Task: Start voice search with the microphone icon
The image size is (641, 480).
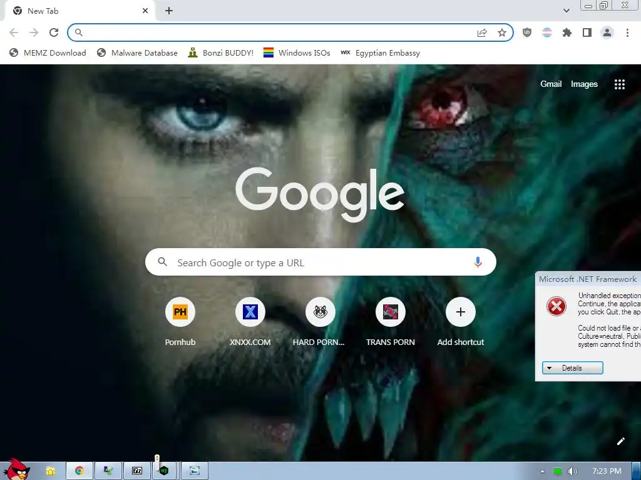Action: click(478, 262)
